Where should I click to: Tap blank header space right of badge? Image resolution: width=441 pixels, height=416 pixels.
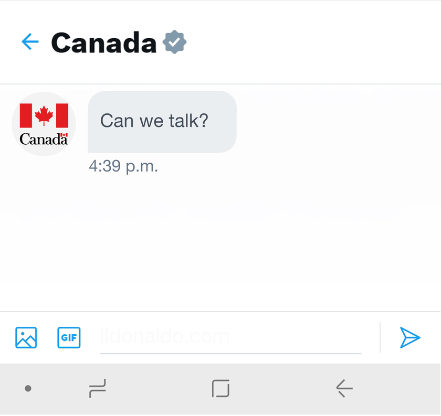coord(315,42)
